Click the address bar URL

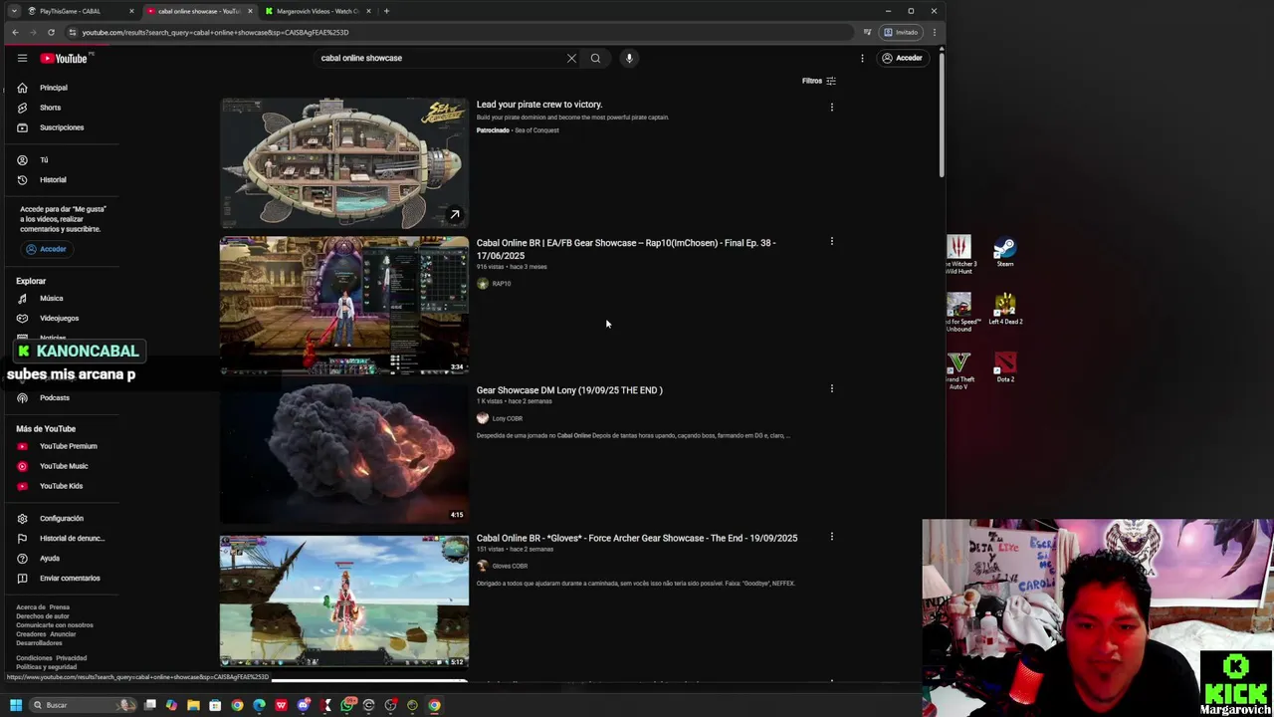pyautogui.click(x=215, y=32)
